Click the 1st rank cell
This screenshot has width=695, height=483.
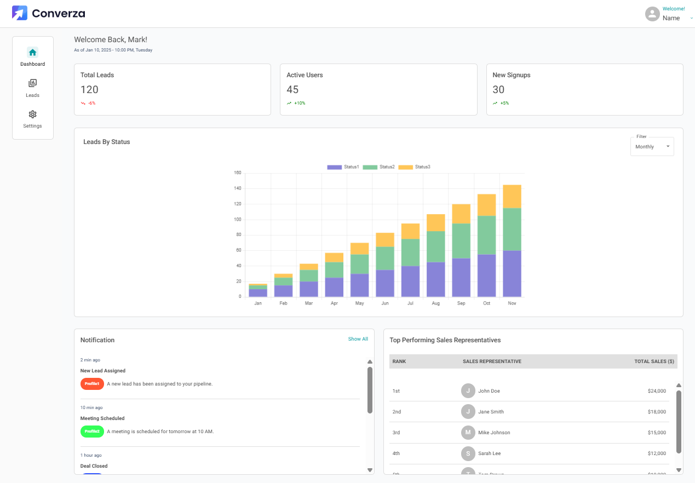396,391
